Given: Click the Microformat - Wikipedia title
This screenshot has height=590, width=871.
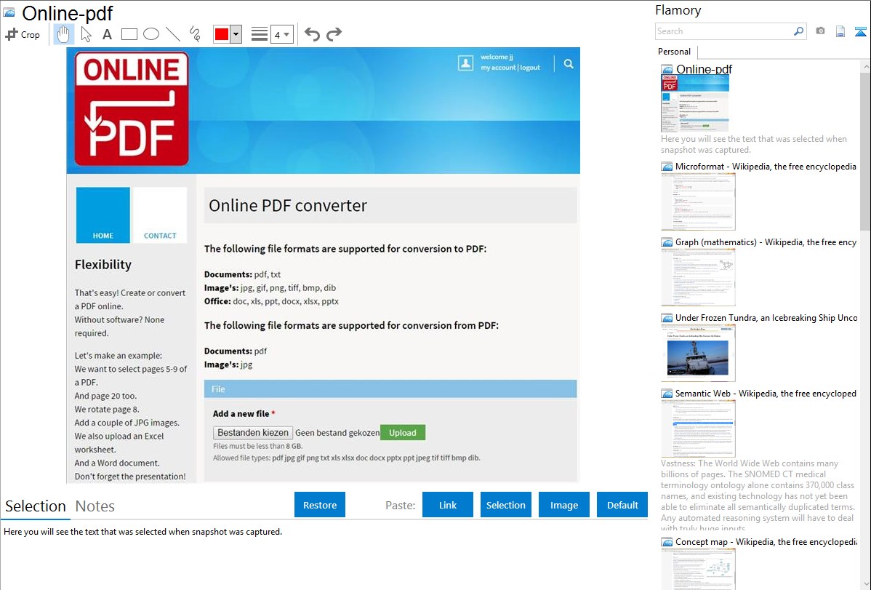Looking at the screenshot, I should [766, 167].
